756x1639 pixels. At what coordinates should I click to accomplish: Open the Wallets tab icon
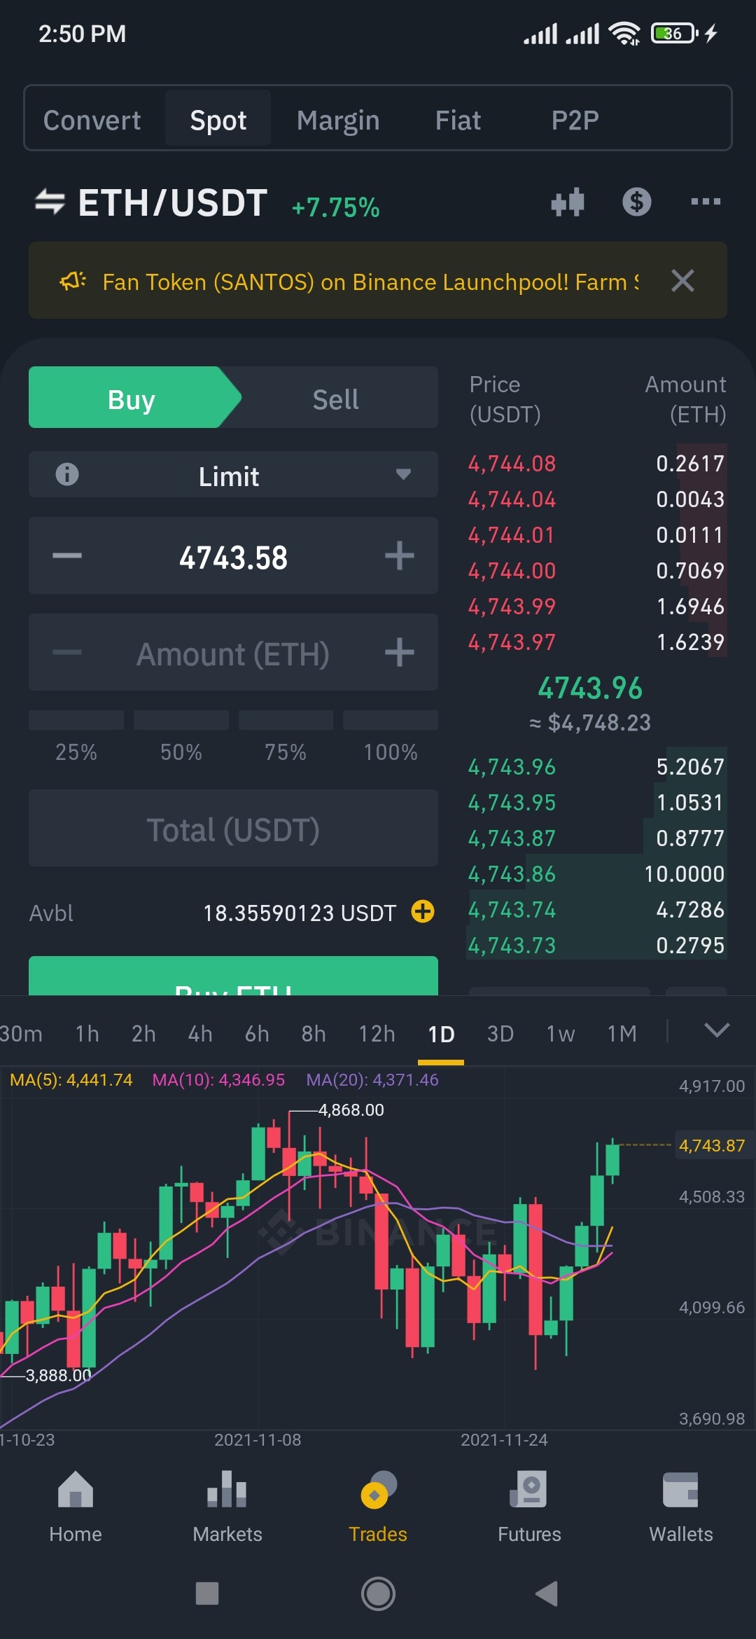680,1490
